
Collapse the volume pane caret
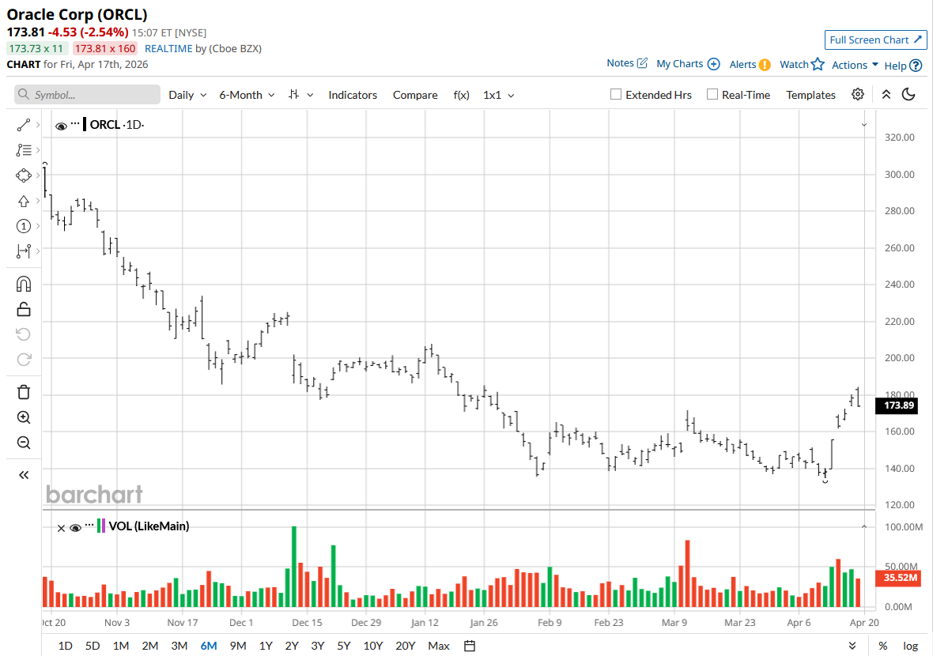pyautogui.click(x=864, y=526)
